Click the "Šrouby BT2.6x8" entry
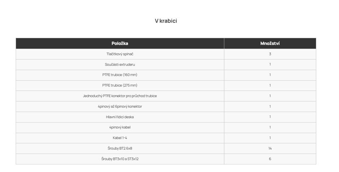339x172 pixels. pos(120,148)
